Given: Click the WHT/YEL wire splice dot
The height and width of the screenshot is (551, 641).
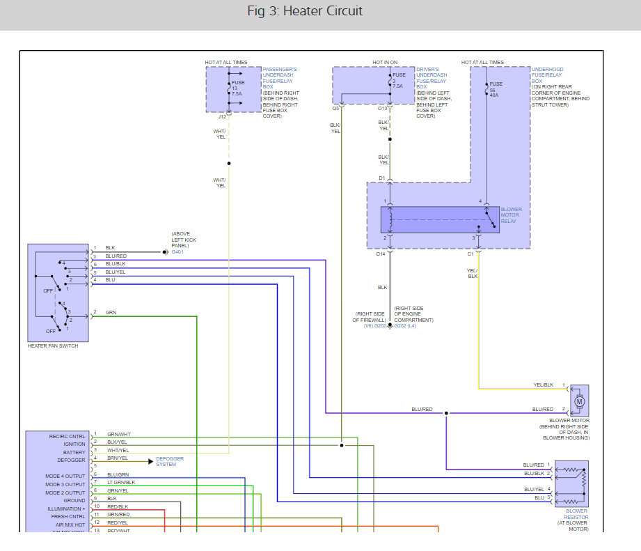Looking at the screenshot, I should [229, 163].
